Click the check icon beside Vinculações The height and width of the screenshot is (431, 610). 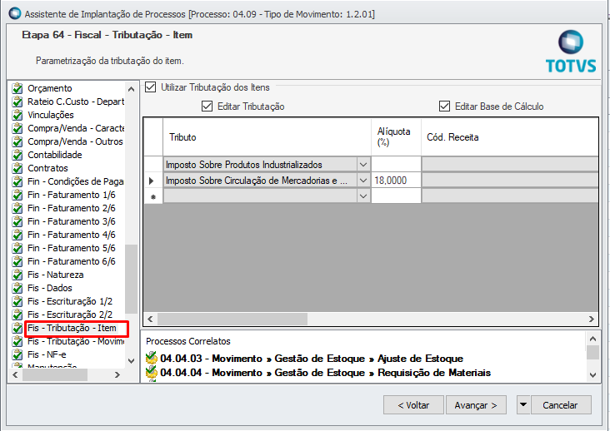pos(17,115)
